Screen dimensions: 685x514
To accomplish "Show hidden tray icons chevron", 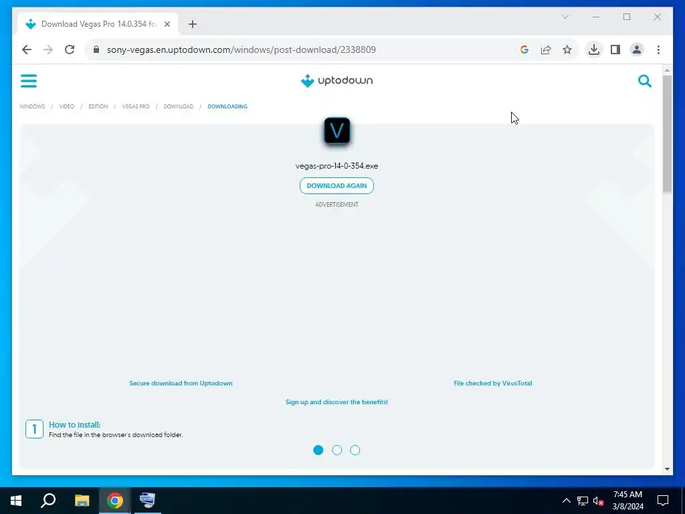I will click(x=566, y=501).
